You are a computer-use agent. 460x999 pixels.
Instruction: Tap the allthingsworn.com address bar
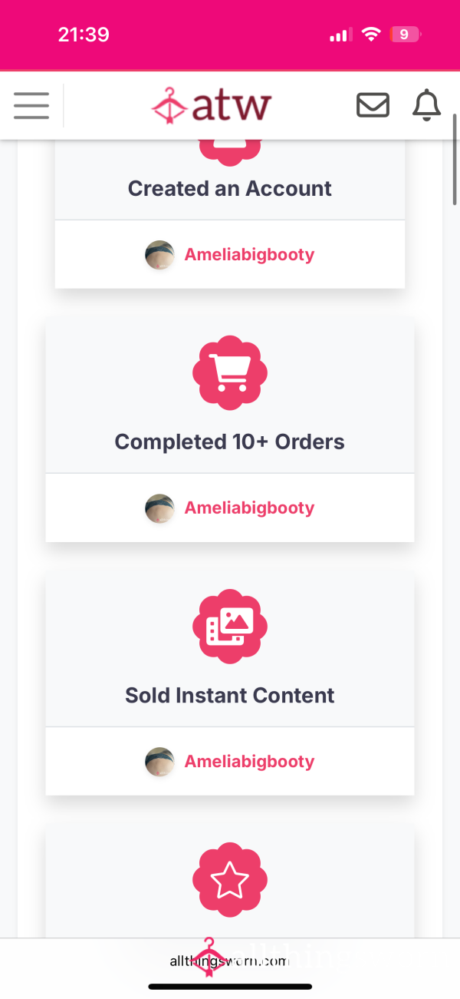pos(230,961)
